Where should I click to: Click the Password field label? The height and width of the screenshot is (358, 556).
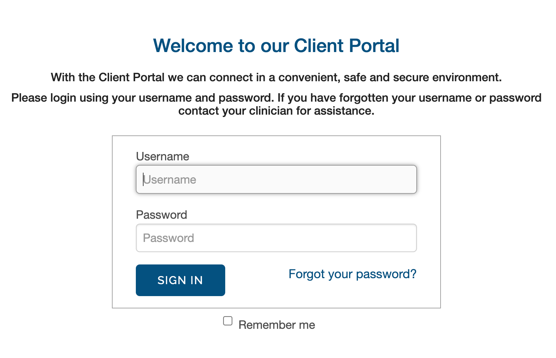click(161, 215)
